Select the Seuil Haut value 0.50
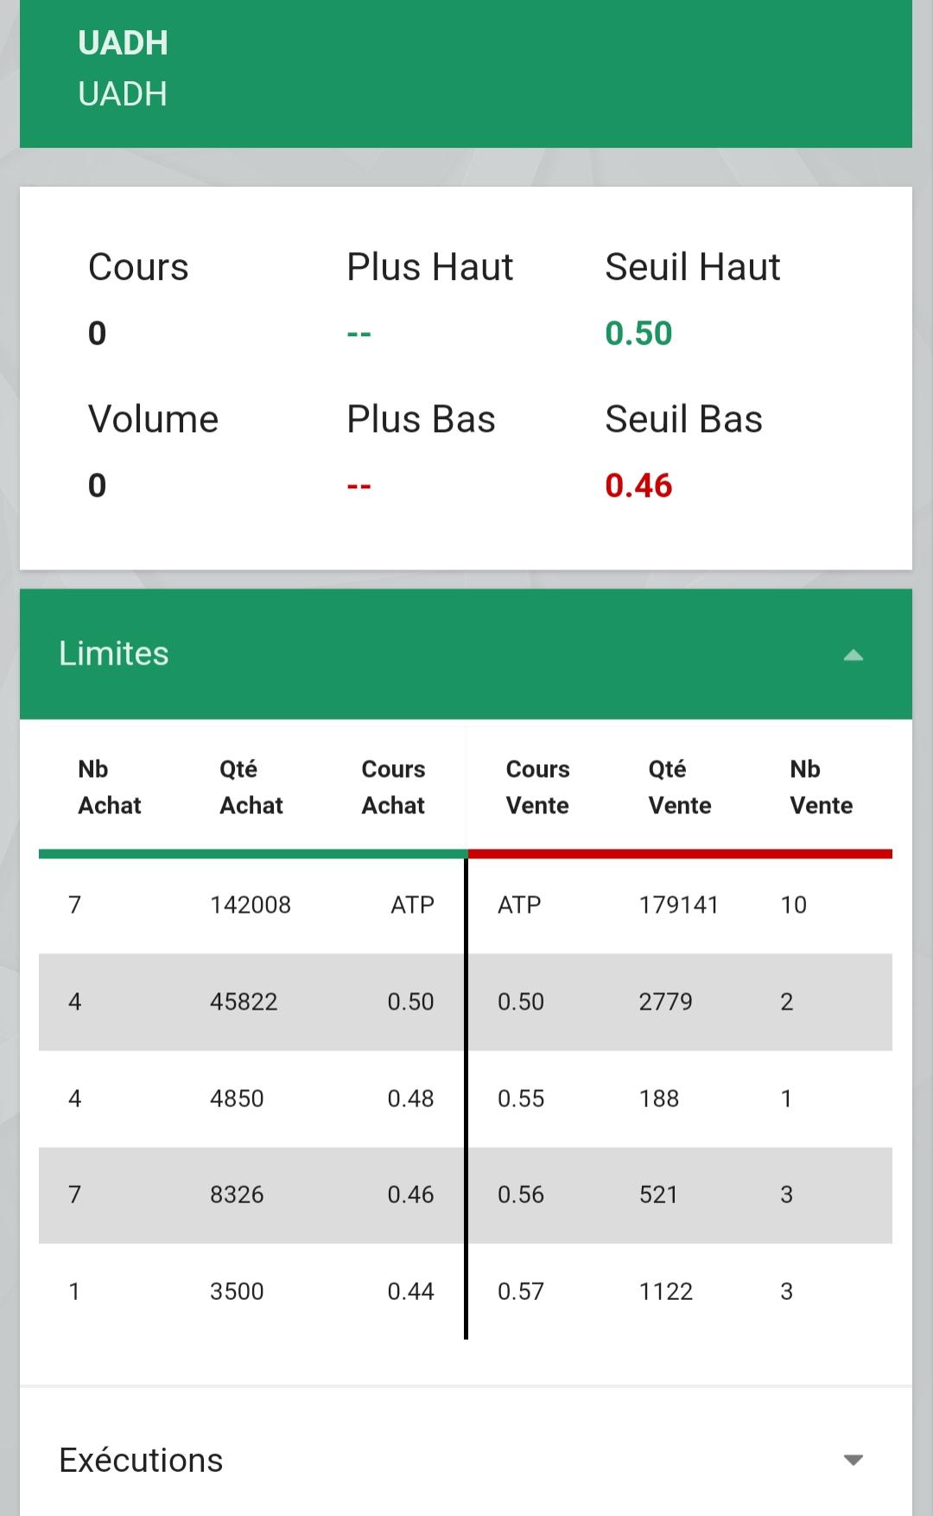The image size is (933, 1516). click(x=638, y=334)
